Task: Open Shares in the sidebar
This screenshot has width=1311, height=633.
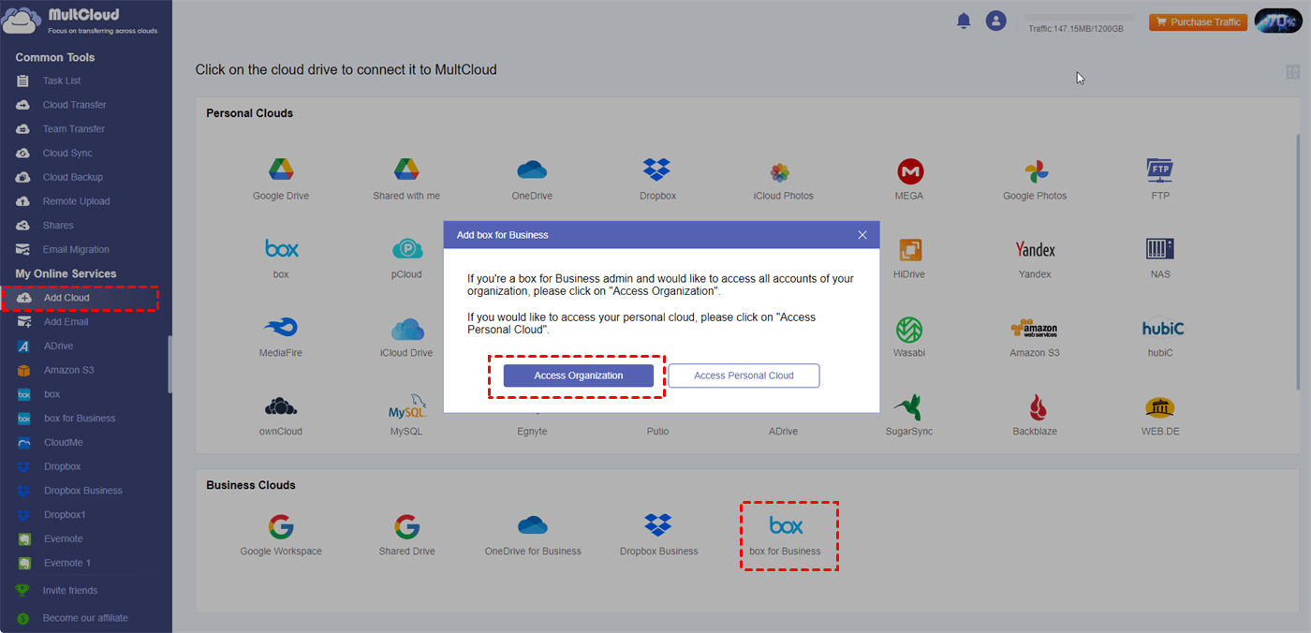Action: (x=58, y=226)
